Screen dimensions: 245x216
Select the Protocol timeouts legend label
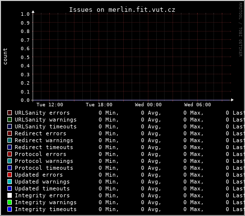[44, 168]
